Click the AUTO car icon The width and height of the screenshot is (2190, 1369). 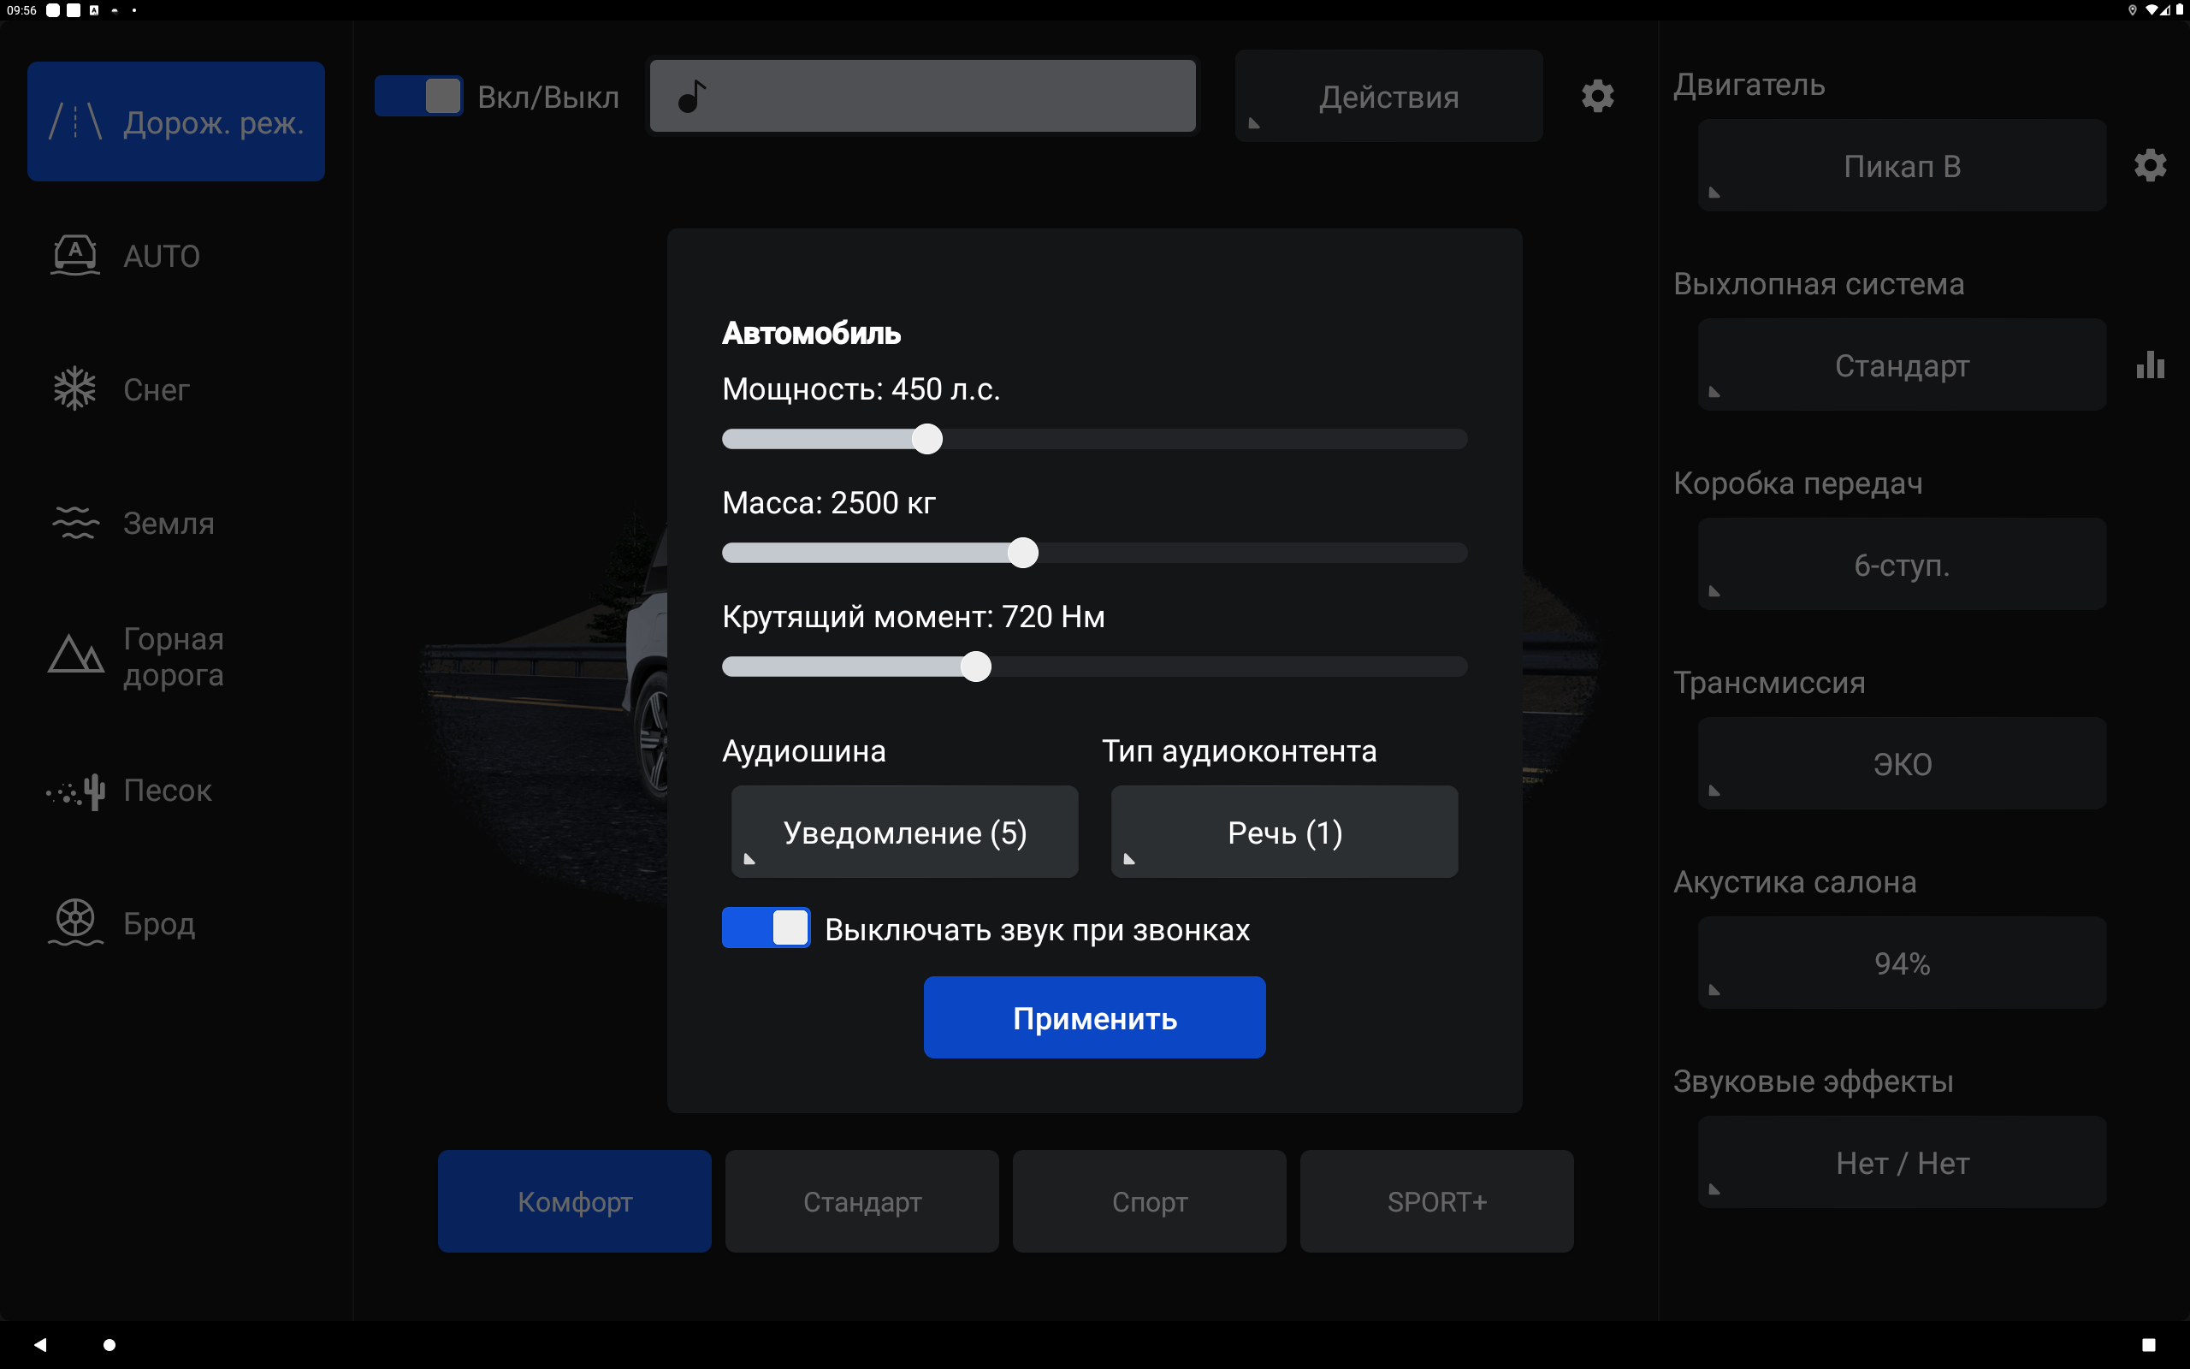(75, 254)
